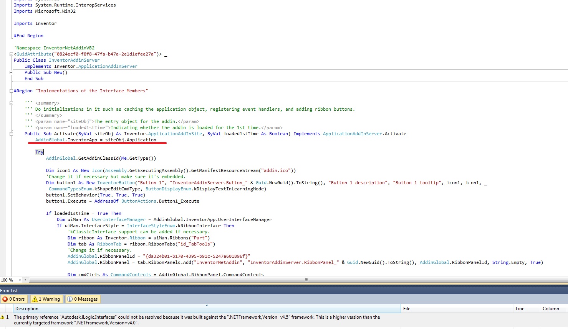Viewport: 568px width, 329px height.
Task: Click Implements Inventor.ApplicationAddInServer line
Action: tap(81, 66)
